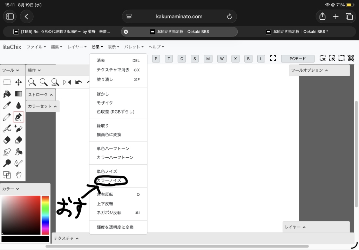Select the overlapping squares transform tool
Screen dimensions: 359x250
point(7,175)
